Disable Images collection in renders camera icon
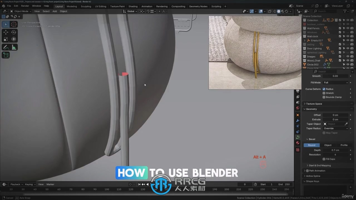 tap(352, 56)
